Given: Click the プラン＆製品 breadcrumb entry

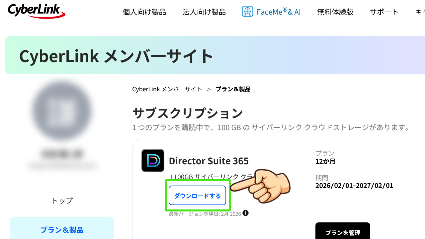Looking at the screenshot, I should 233,89.
